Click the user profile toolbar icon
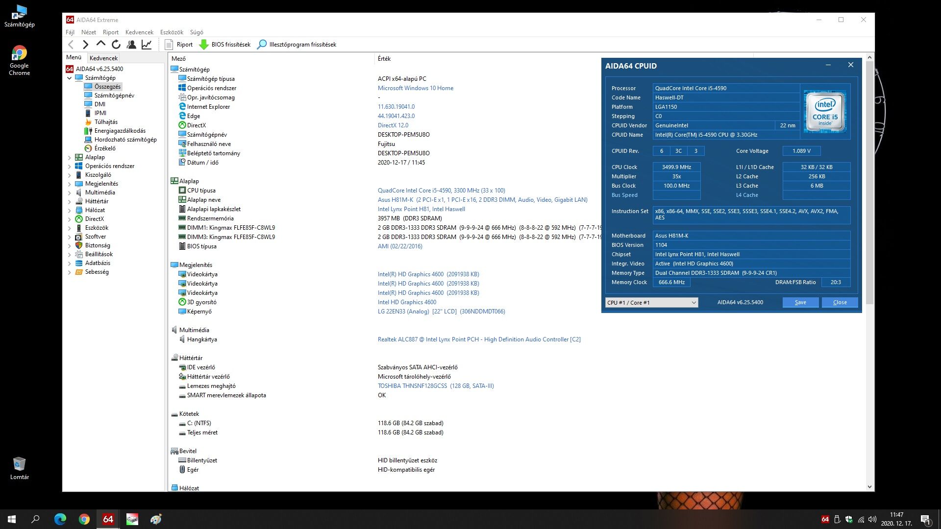941x529 pixels. point(131,45)
